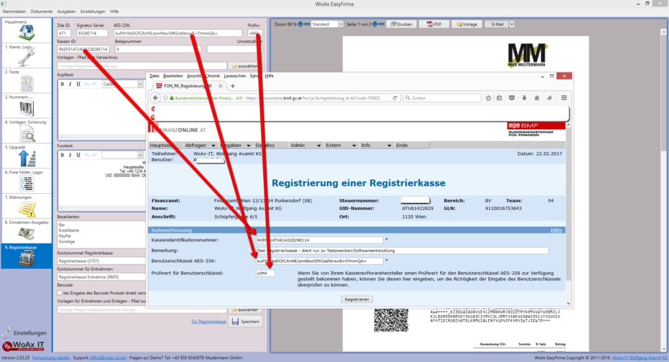
Task: Open a new Firefox tab with plus
Action: (233, 86)
